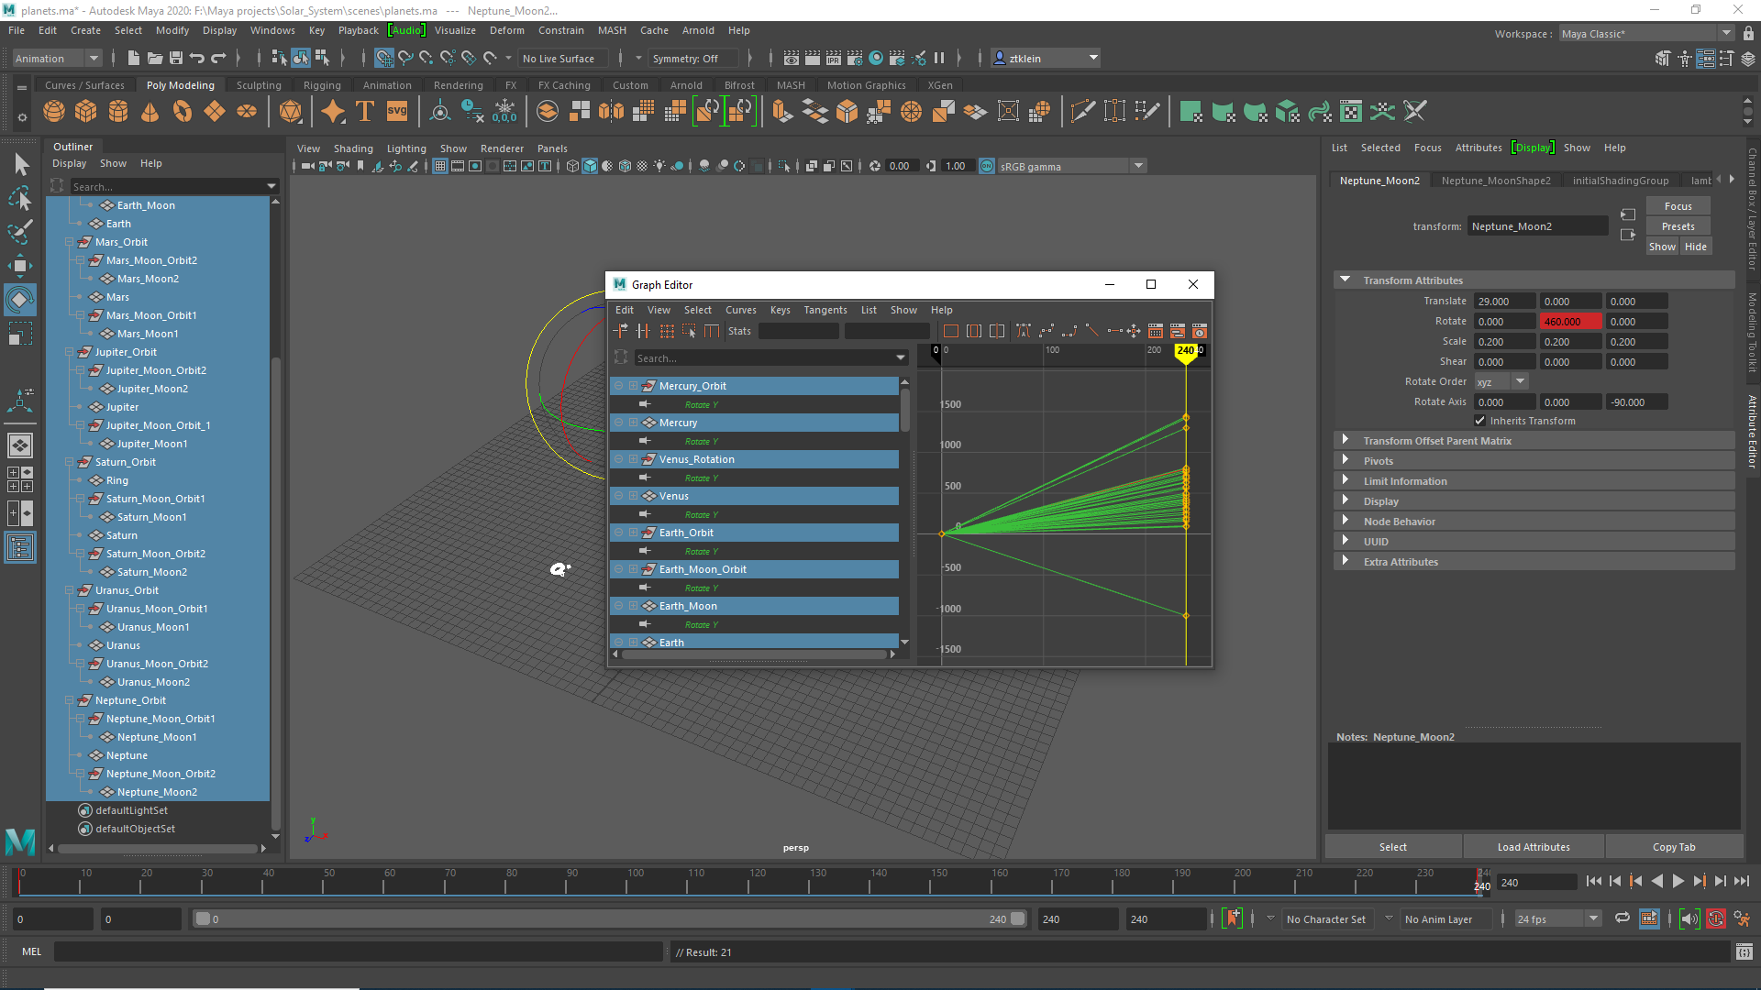Viewport: 1761px width, 990px height.
Task: Click the Go to start of playback button
Action: (1593, 881)
